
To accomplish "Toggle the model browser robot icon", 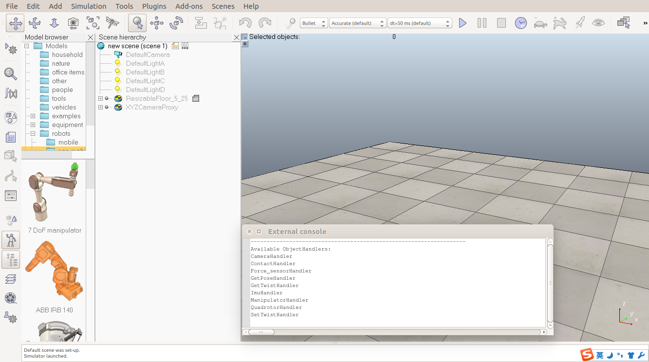I will click(x=11, y=240).
